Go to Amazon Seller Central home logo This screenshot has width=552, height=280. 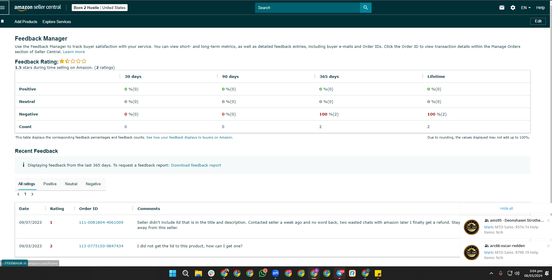38,8
